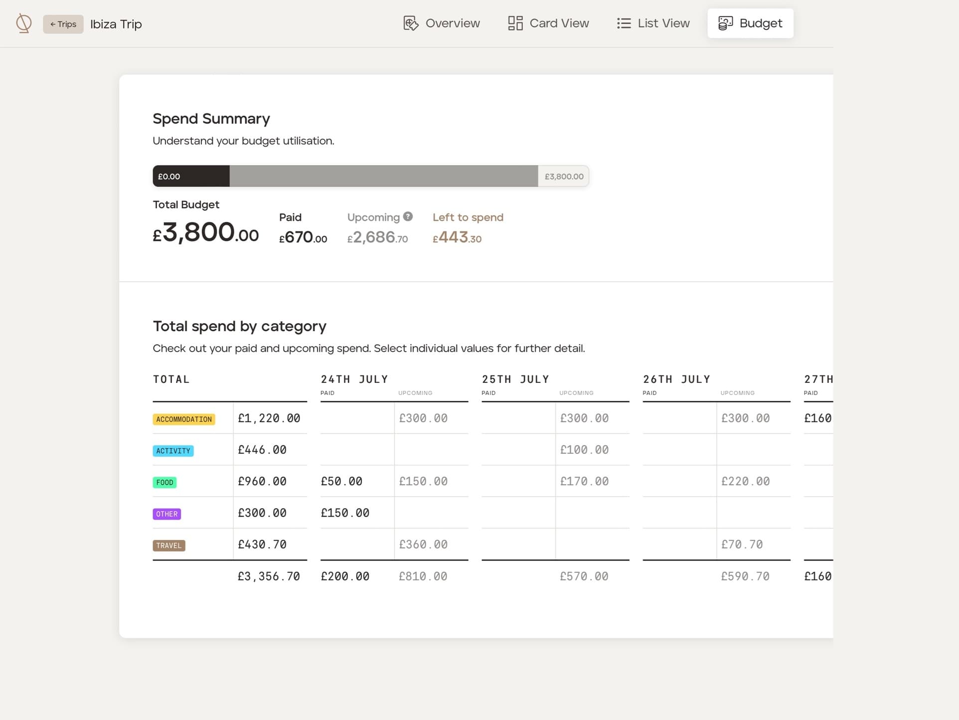Click 26th July upcoming total £590.70
This screenshot has width=959, height=720.
(745, 576)
